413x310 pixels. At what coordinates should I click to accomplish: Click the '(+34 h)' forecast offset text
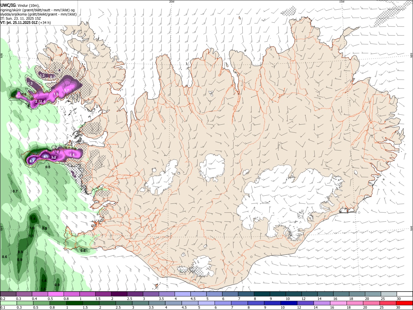click(45, 23)
